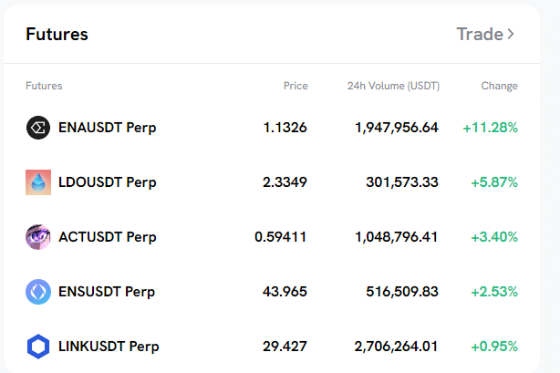
Task: Select the LINKUSDT price 29.427
Action: [x=285, y=347]
